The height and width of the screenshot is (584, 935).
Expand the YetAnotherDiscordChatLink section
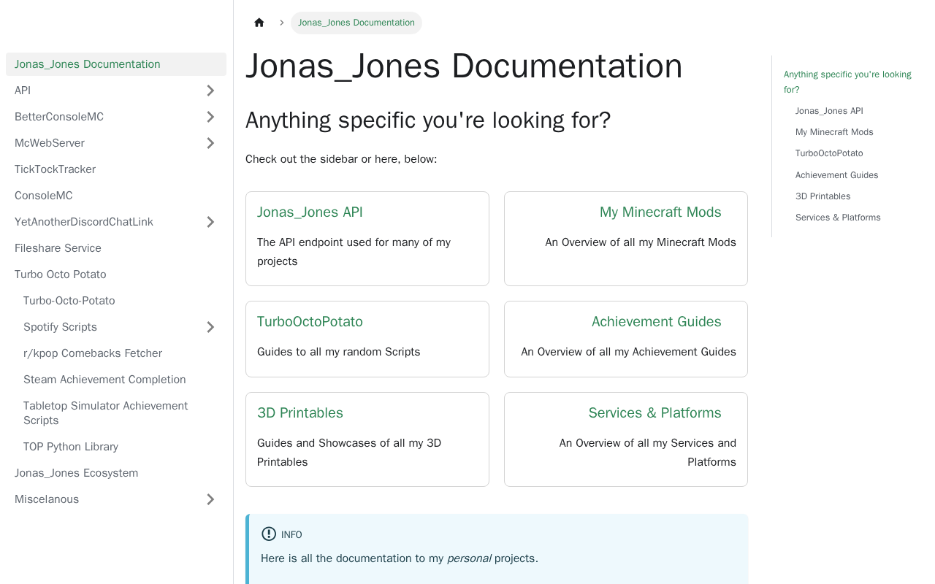[210, 222]
